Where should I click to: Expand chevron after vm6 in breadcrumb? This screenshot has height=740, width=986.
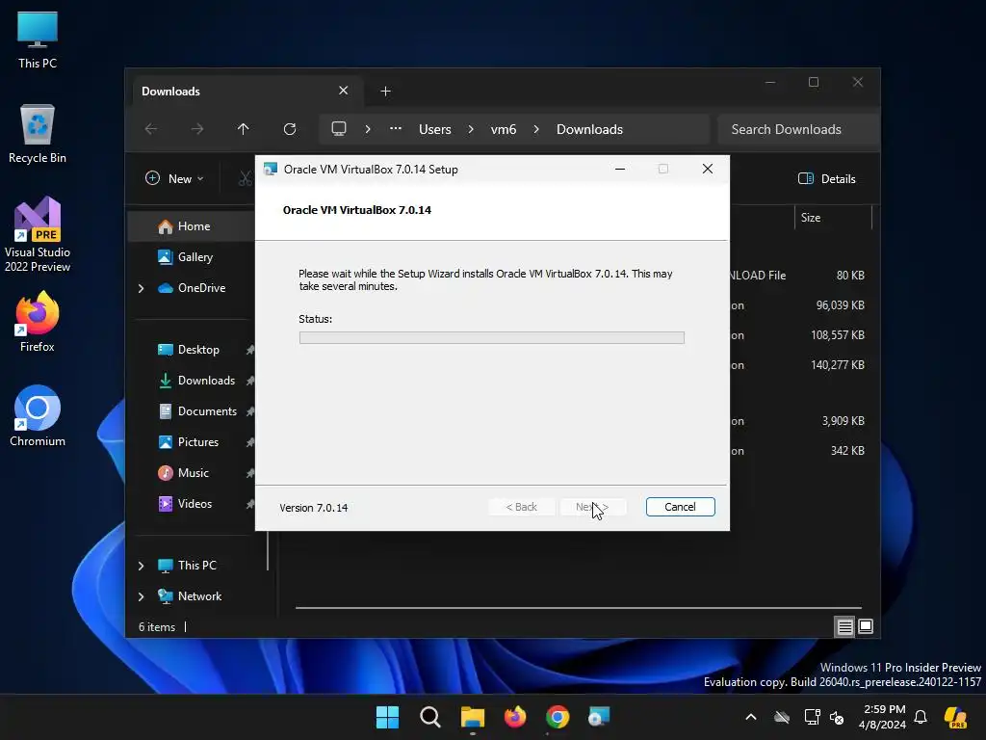click(x=535, y=129)
